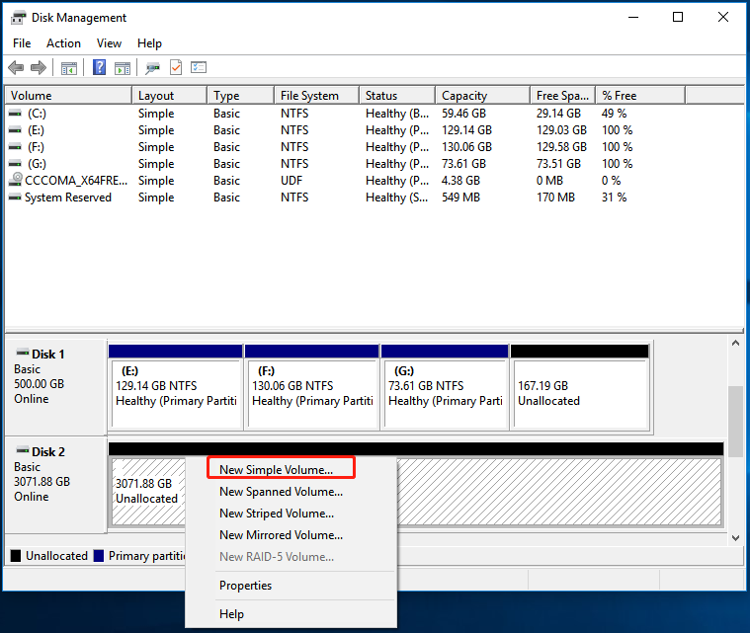Image resolution: width=750 pixels, height=633 pixels.
Task: Open the Action menu
Action: point(63,43)
